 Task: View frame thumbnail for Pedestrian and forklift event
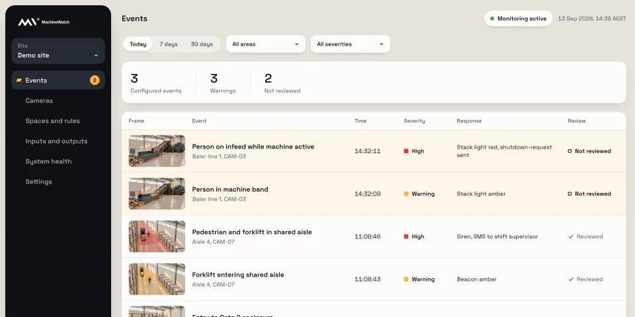click(157, 236)
